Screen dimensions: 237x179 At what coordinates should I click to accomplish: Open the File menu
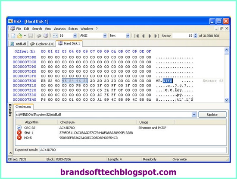pos(19,29)
